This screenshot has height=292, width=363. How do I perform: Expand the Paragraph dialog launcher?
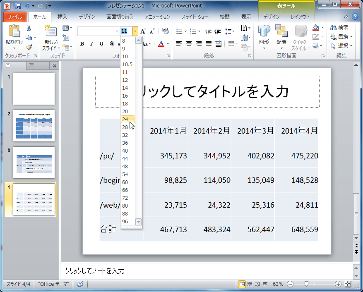[250, 56]
